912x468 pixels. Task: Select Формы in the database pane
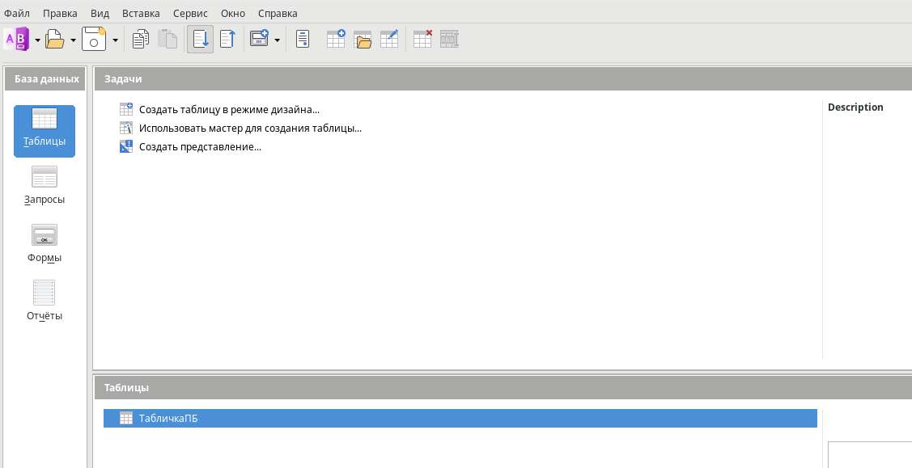(45, 244)
